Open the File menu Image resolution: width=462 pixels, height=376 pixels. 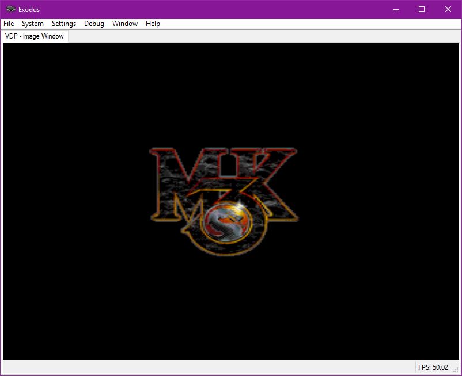[9, 24]
